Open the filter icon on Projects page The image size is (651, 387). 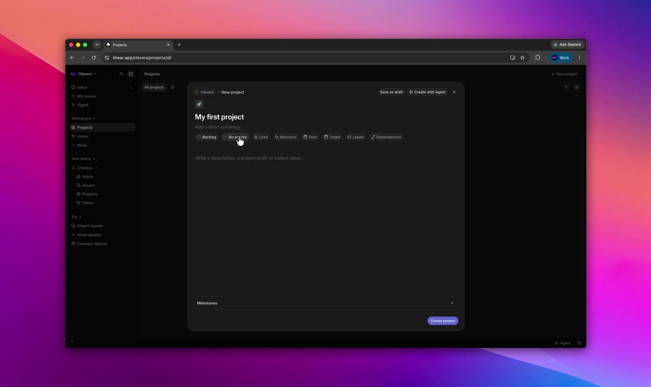pos(566,87)
